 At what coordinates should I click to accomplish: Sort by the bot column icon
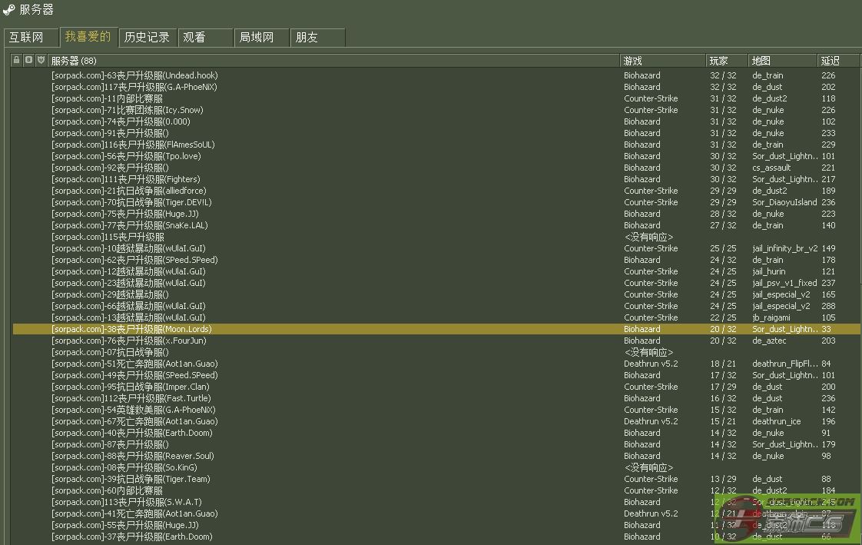coord(28,60)
